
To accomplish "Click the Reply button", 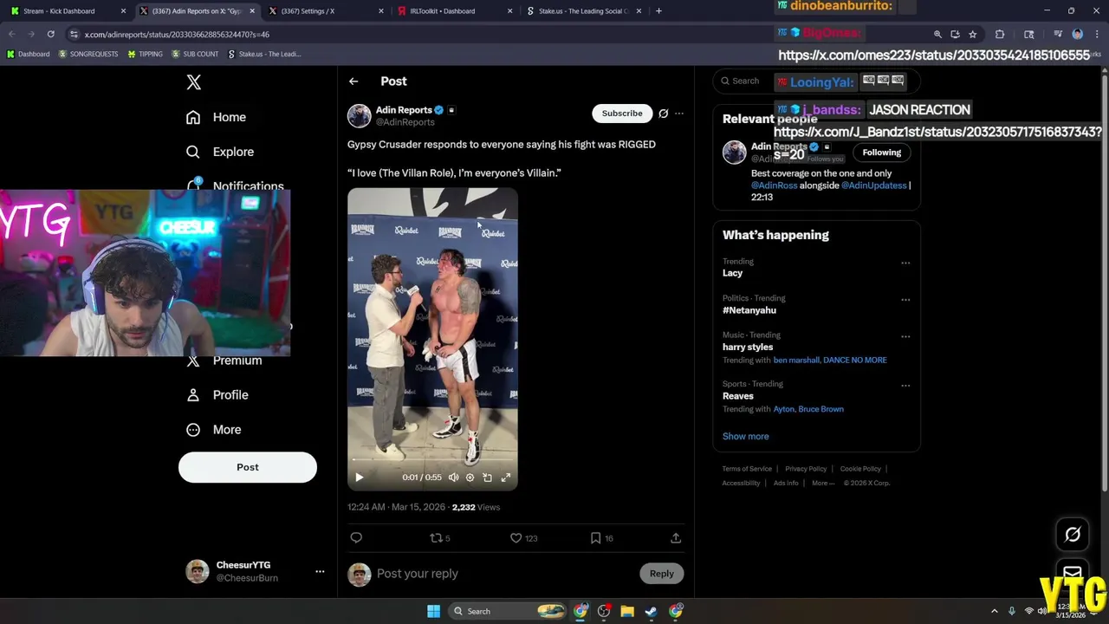I will (662, 574).
